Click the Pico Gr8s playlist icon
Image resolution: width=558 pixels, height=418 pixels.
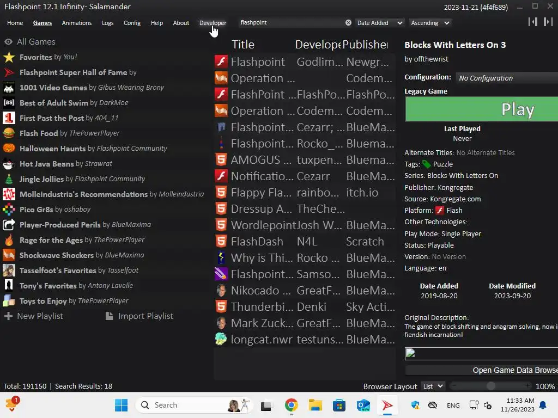[x=9, y=210]
